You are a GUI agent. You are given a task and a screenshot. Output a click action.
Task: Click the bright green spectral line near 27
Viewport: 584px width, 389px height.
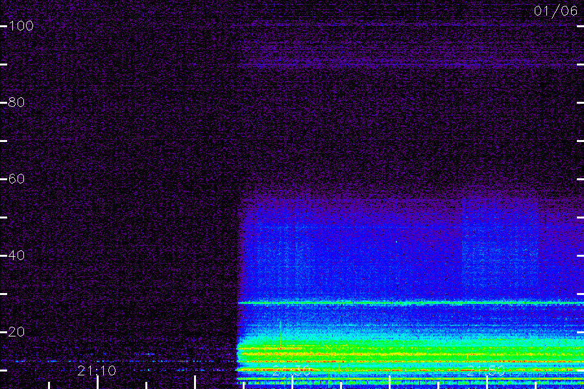(411, 303)
